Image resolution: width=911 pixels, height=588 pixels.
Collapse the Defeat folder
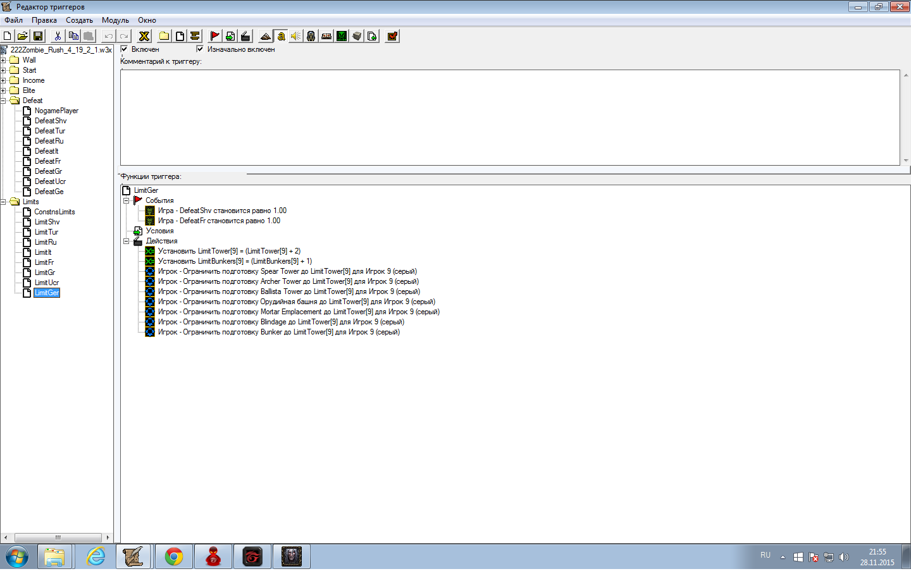tap(3, 101)
